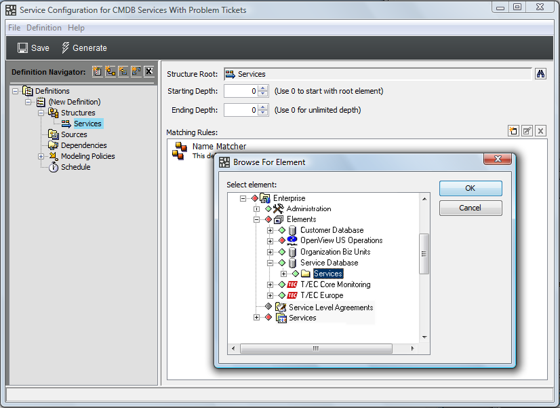Image resolution: width=560 pixels, height=408 pixels.
Task: Expand the highlighted Services folder node
Action: (283, 274)
